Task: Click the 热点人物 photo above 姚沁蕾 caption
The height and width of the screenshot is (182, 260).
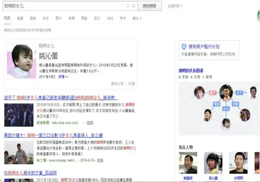Action: pos(213,163)
